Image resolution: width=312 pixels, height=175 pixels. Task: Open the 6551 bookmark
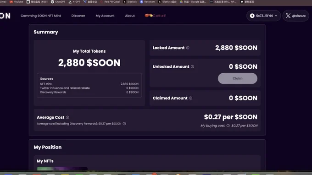(x=37, y=2)
